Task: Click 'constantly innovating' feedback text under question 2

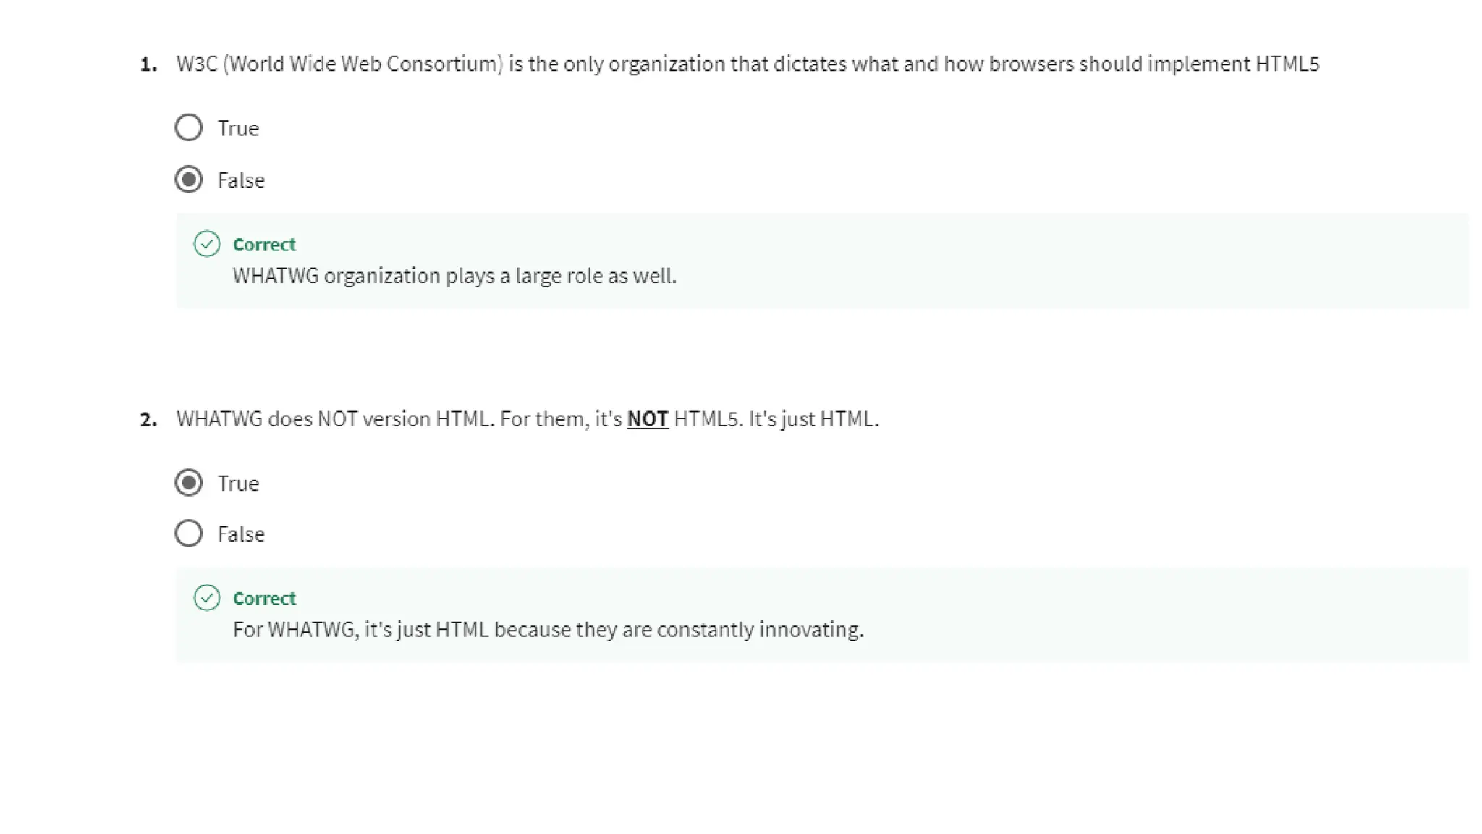Action: coord(760,630)
